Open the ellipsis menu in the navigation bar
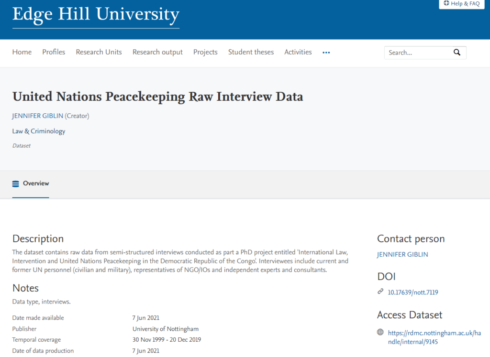The width and height of the screenshot is (490, 357). click(326, 53)
